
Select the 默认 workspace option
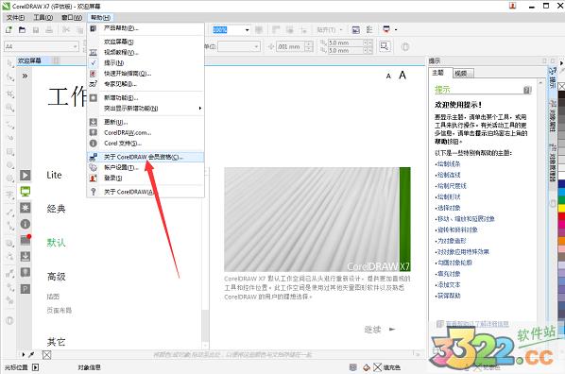click(56, 243)
